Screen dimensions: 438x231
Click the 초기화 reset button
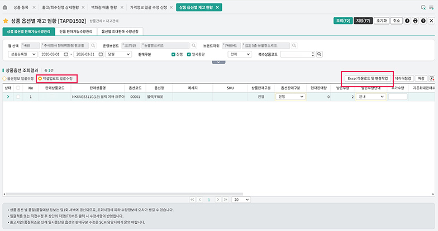click(x=382, y=21)
